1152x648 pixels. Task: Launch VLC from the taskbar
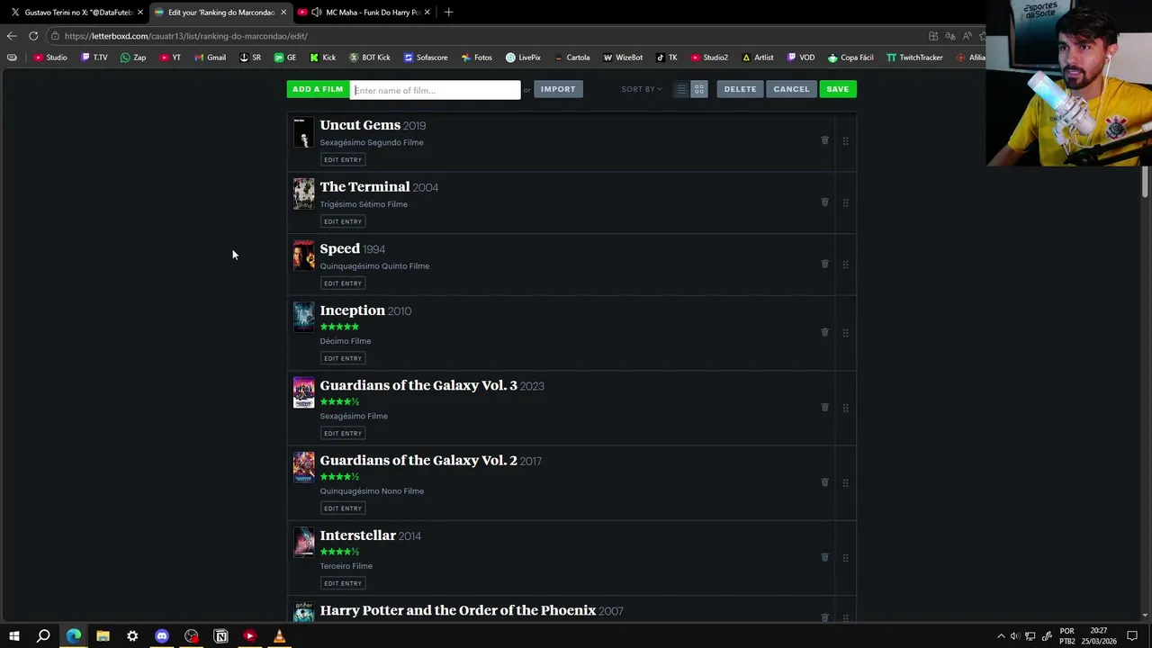(279, 636)
